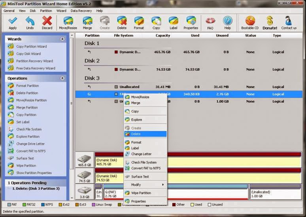Choose Explore Partition operation
The height and width of the screenshot is (217, 306).
pyautogui.click(x=28, y=137)
